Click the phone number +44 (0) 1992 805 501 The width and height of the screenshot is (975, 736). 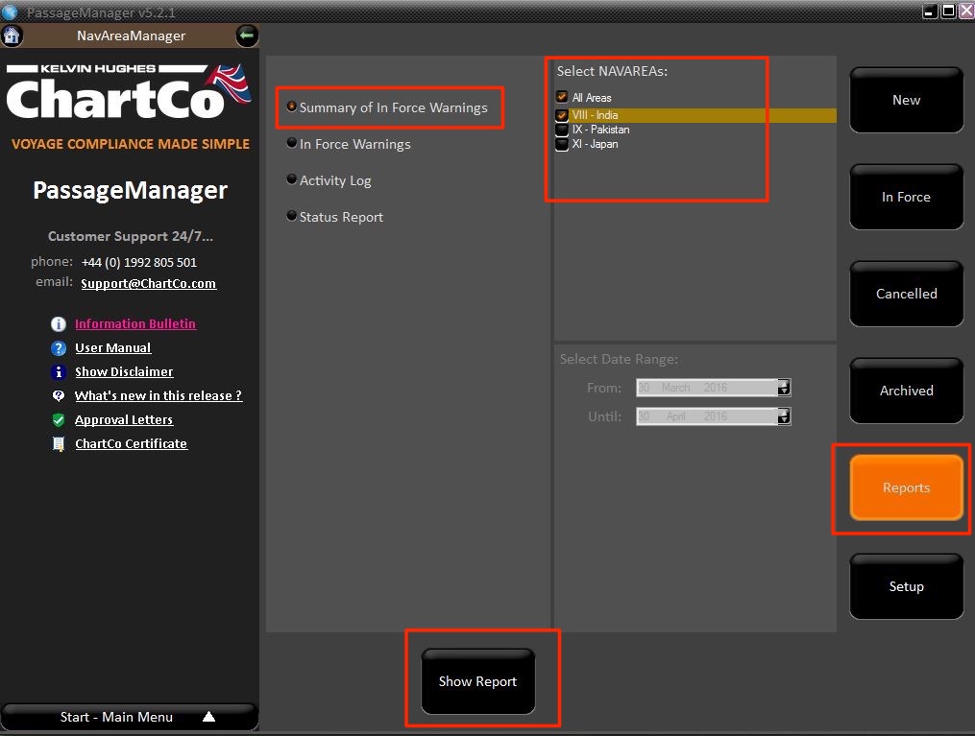[x=138, y=263]
